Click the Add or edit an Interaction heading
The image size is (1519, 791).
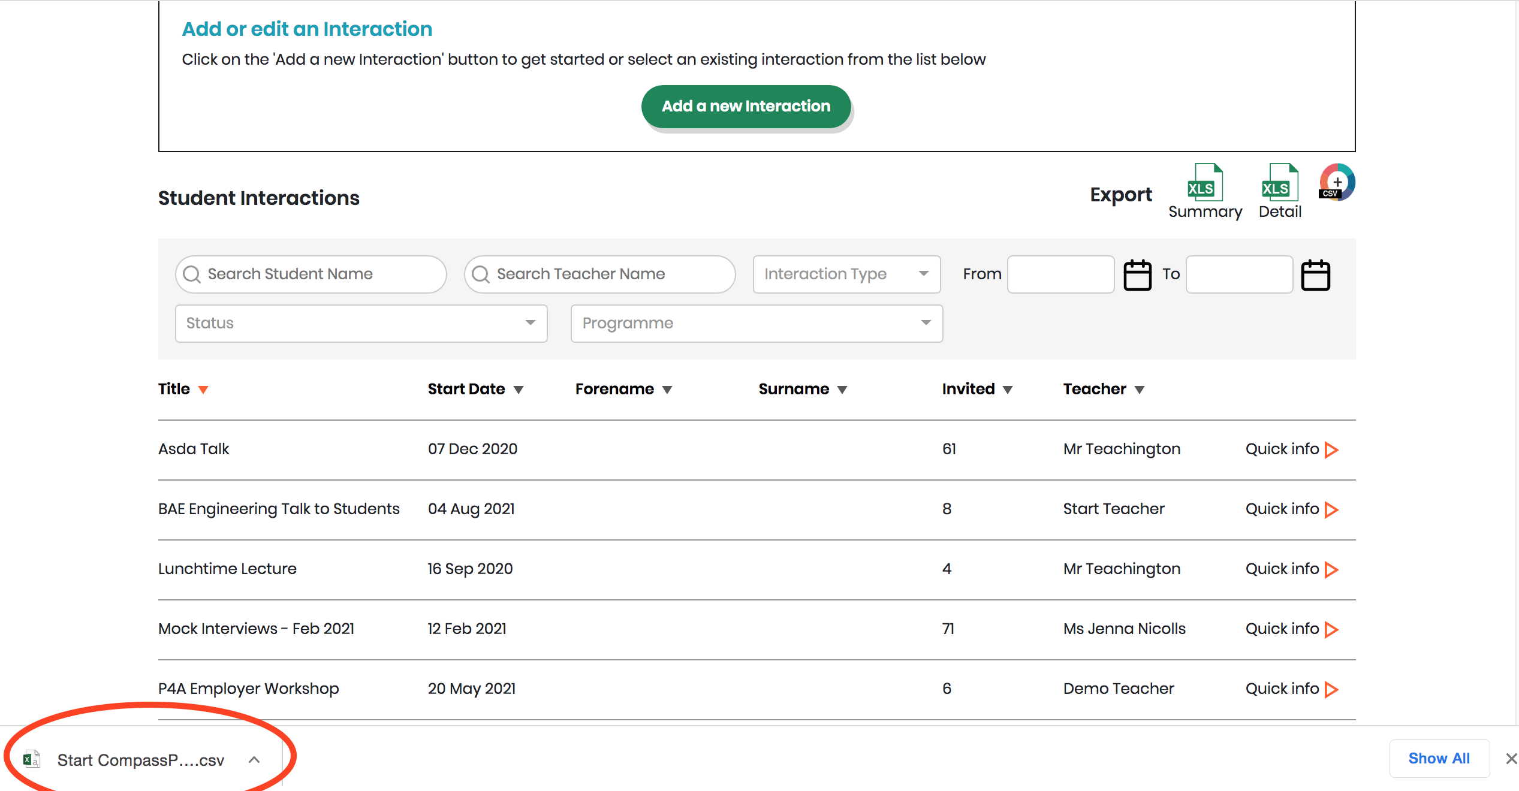point(307,29)
